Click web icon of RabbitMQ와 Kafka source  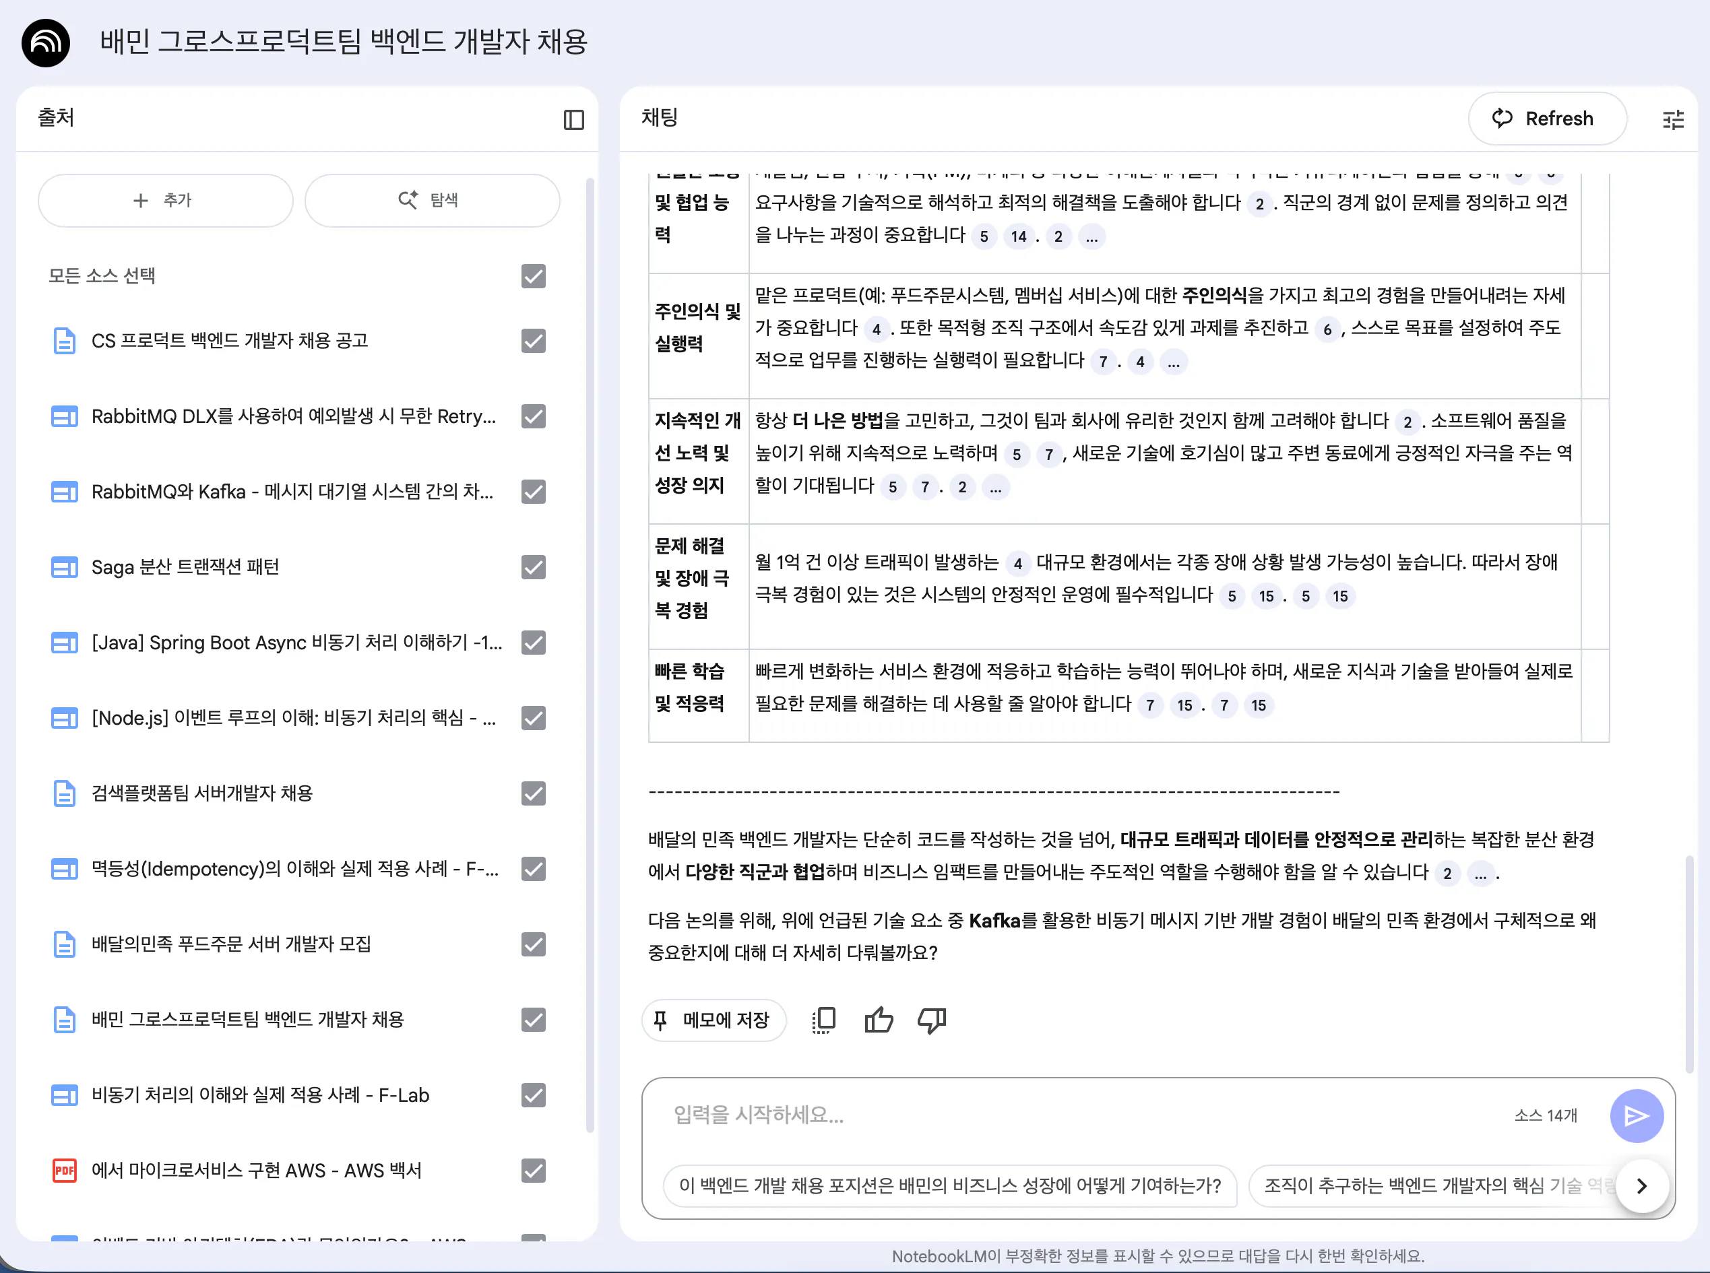[x=65, y=492]
